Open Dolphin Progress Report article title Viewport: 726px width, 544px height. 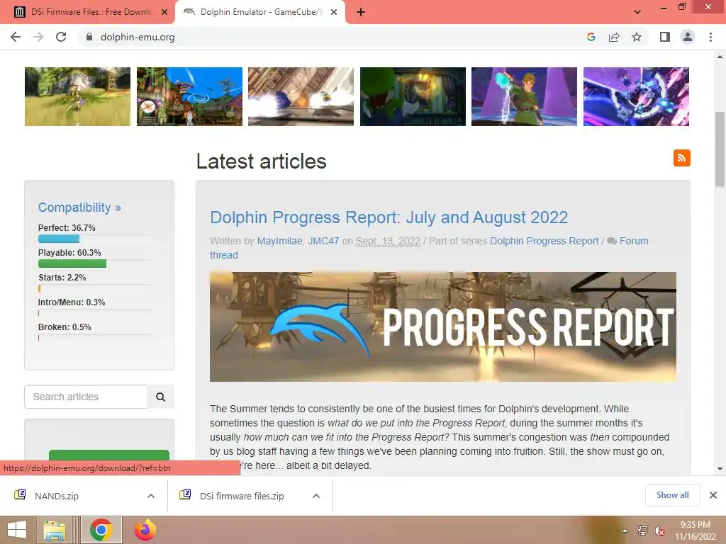389,217
